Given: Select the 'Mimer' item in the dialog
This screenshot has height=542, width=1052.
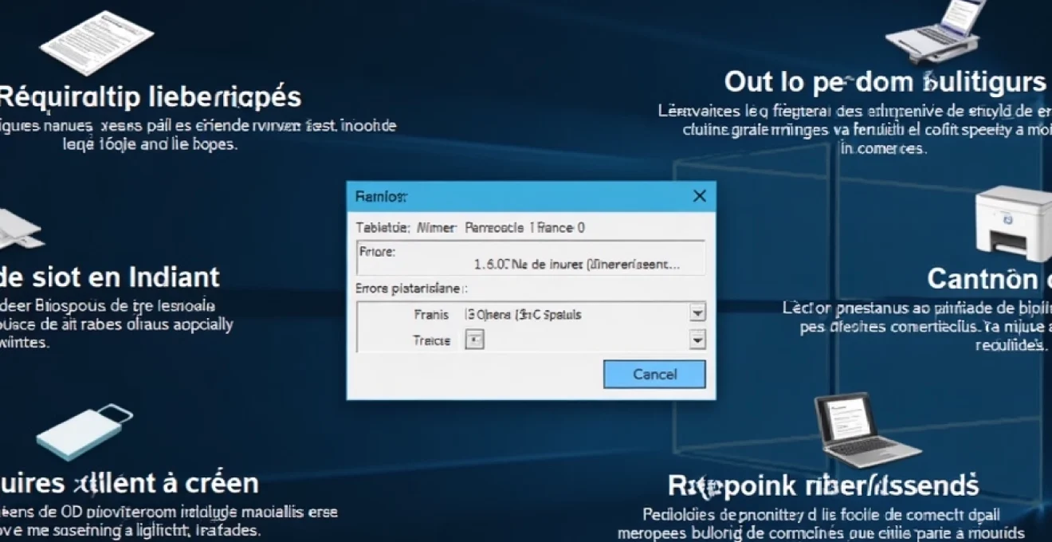Looking at the screenshot, I should coord(437,228).
